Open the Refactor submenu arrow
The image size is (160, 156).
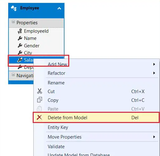click(154, 73)
